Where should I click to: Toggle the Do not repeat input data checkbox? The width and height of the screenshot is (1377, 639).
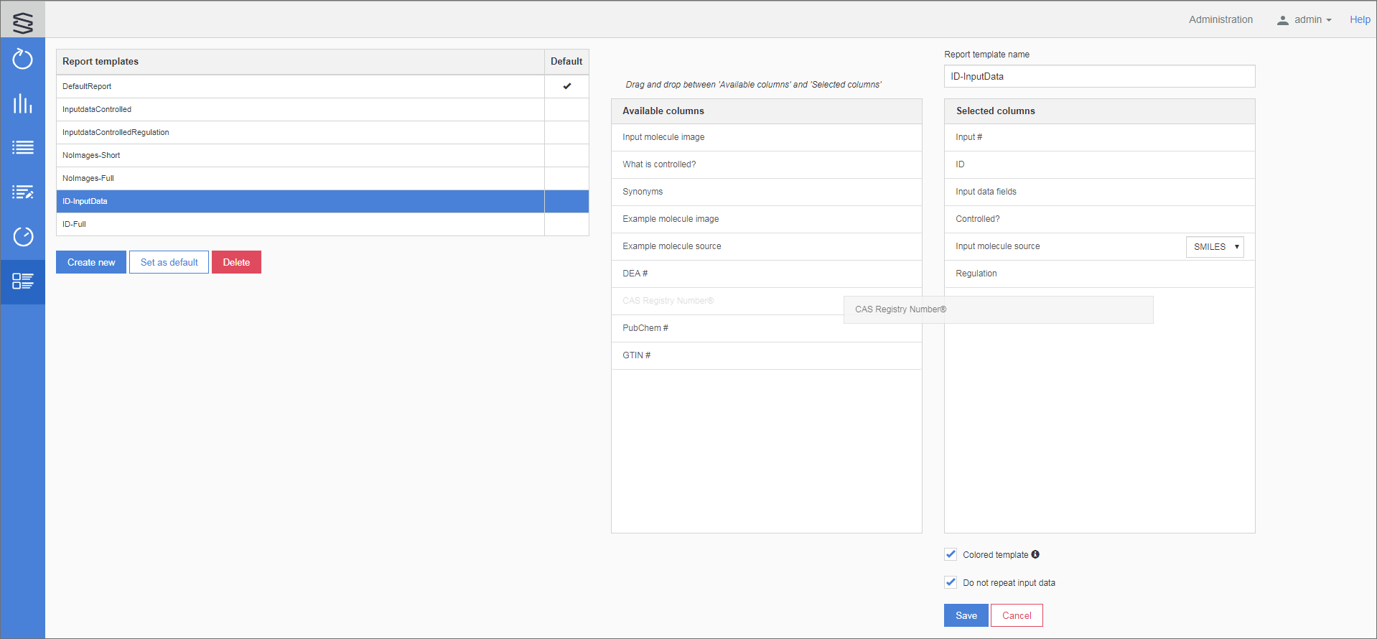(951, 582)
